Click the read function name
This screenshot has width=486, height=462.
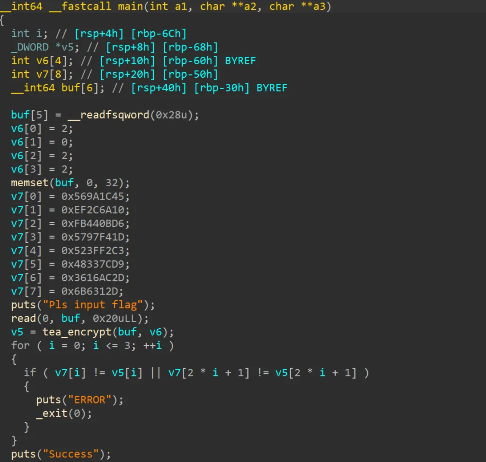click(x=23, y=318)
